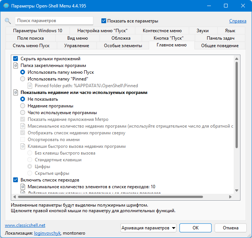Click Pinned folder path: %APPDATA%\OpenShell\Pinned text
Screen dimensions: 252x238
pyautogui.click(x=86, y=86)
